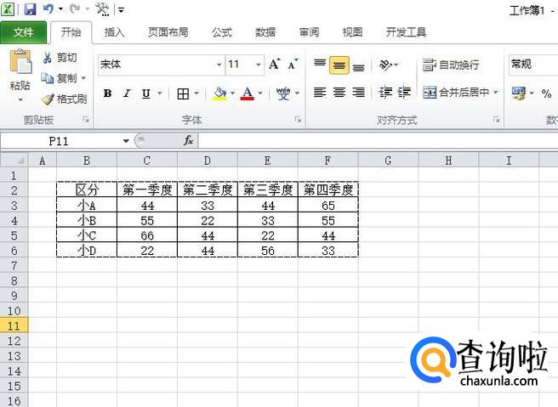Toggle align text right

(359, 93)
